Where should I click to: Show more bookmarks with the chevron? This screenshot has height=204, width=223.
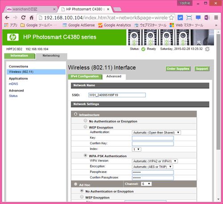tap(216, 25)
